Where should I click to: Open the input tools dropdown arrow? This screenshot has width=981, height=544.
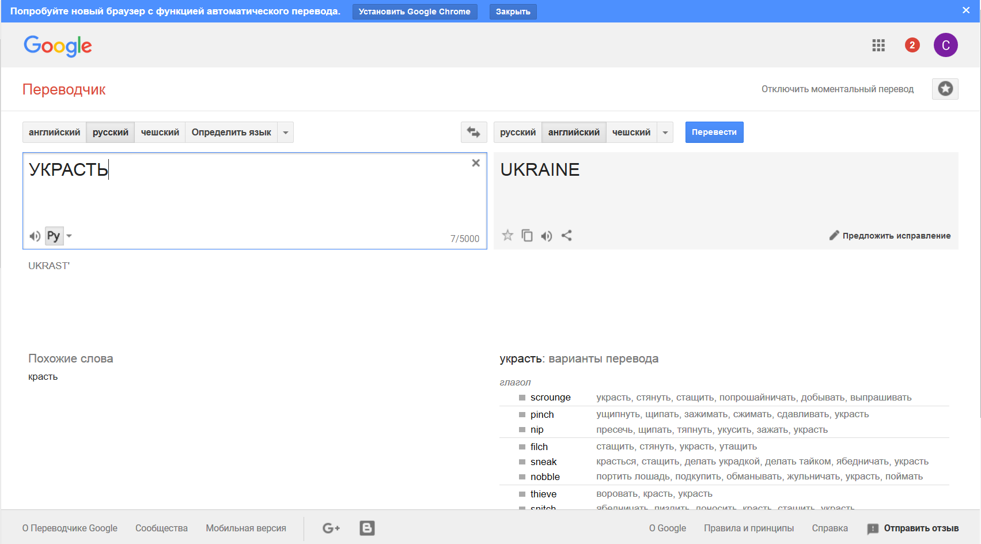[x=69, y=236]
